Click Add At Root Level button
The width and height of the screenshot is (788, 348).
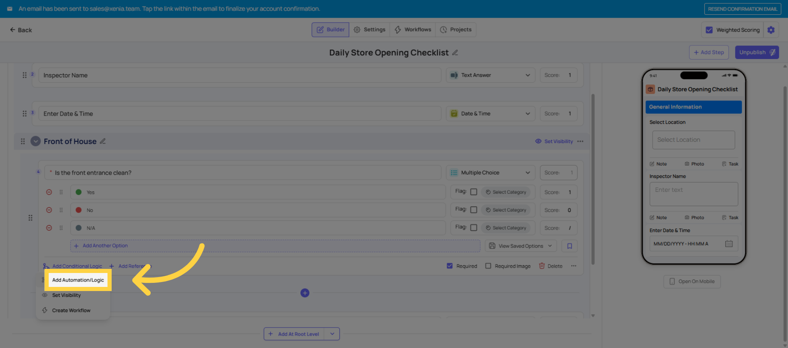coord(294,334)
